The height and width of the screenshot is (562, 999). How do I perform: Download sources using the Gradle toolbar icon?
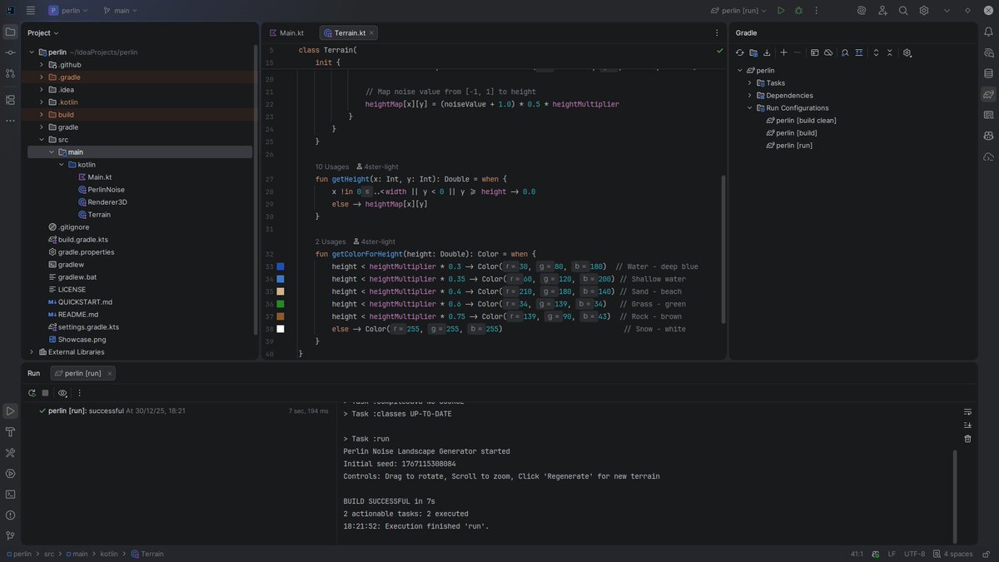[x=767, y=52]
